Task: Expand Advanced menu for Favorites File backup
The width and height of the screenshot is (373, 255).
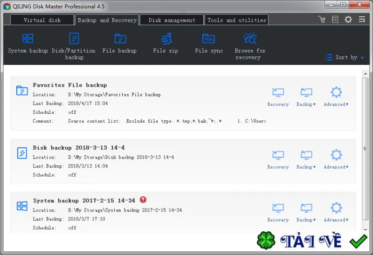Action: [x=336, y=97]
